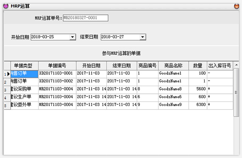
Task: Select row 2 via its row header
Action: pos(7,82)
